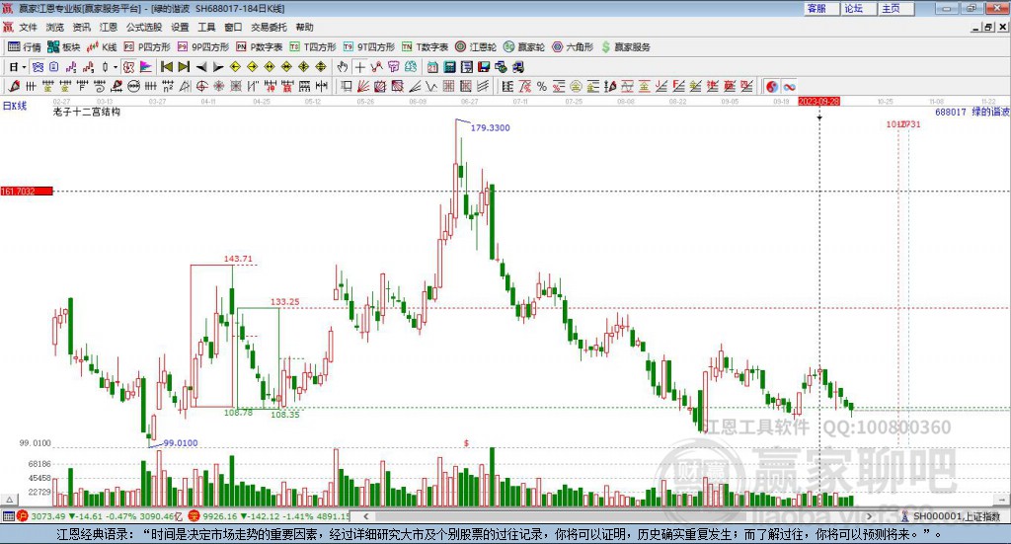Click the 日K线 label
Screen dimensions: 1011x544
click(x=15, y=106)
